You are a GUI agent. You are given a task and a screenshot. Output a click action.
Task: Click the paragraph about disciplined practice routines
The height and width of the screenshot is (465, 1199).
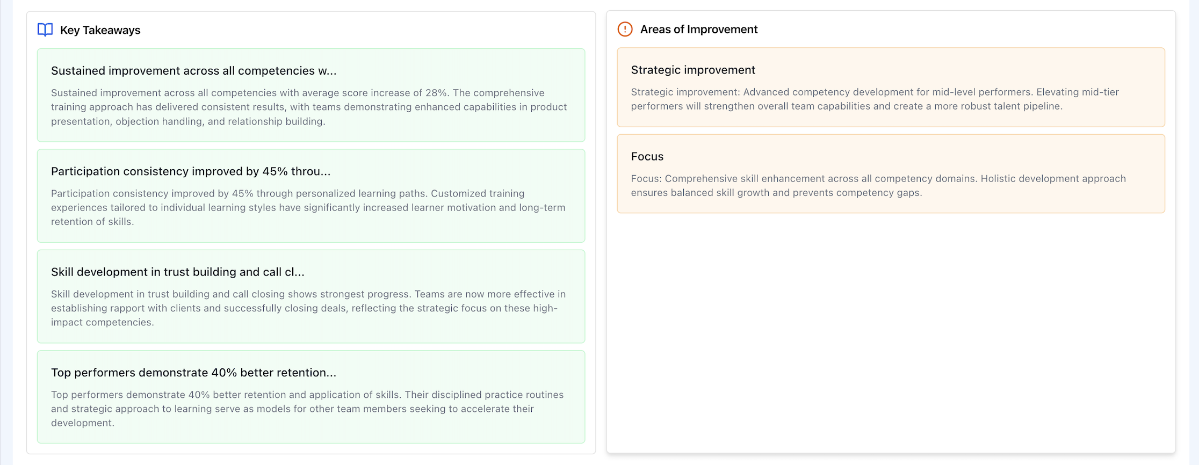pyautogui.click(x=307, y=409)
